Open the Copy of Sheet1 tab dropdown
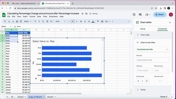The height and width of the screenshot is (99, 176). click(x=44, y=97)
